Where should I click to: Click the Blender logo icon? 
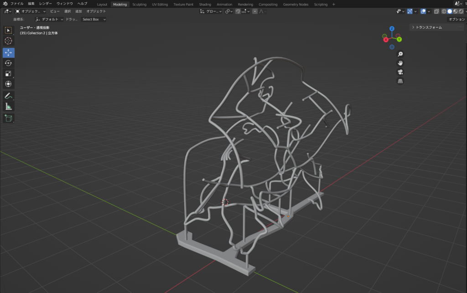5,4
